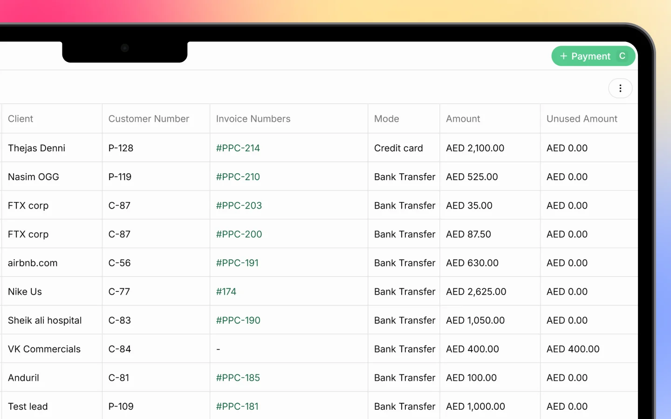Click customer number C-81

118,378
